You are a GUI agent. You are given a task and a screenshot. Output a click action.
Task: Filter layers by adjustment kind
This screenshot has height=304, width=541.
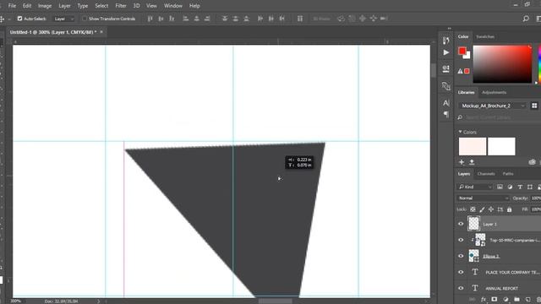510,187
